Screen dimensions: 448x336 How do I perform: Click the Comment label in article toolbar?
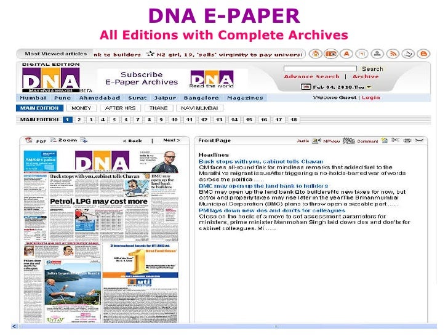point(367,141)
